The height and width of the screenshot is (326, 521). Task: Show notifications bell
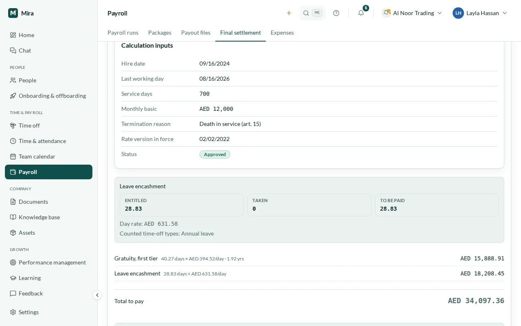(361, 13)
